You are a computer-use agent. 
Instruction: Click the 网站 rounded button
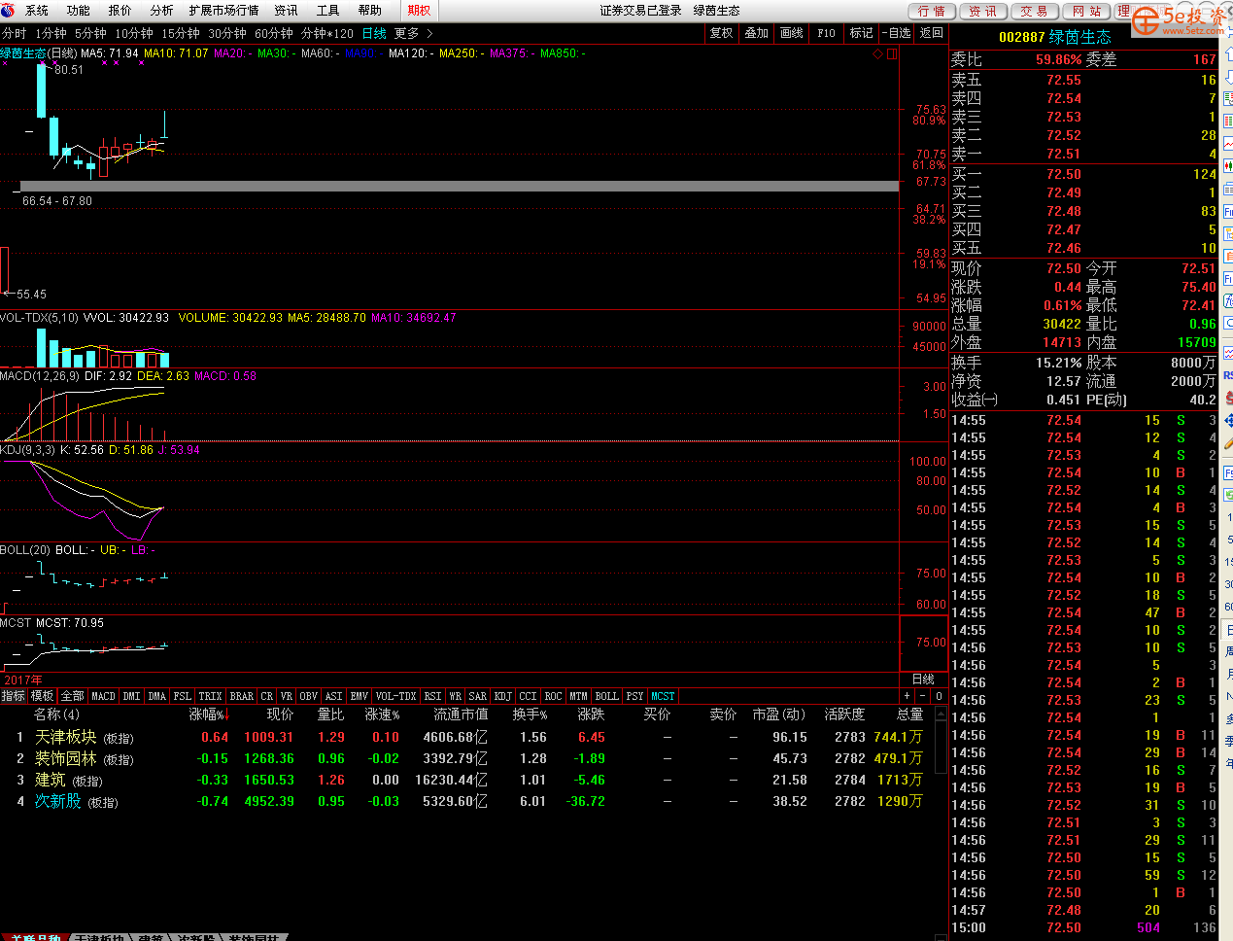click(x=1086, y=11)
